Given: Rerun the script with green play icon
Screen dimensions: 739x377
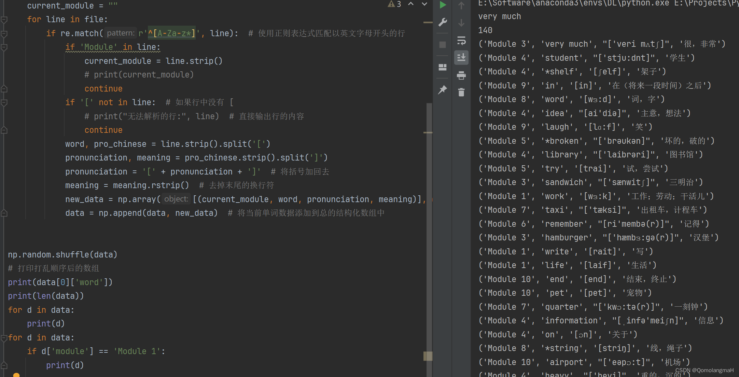Looking at the screenshot, I should coord(443,5).
